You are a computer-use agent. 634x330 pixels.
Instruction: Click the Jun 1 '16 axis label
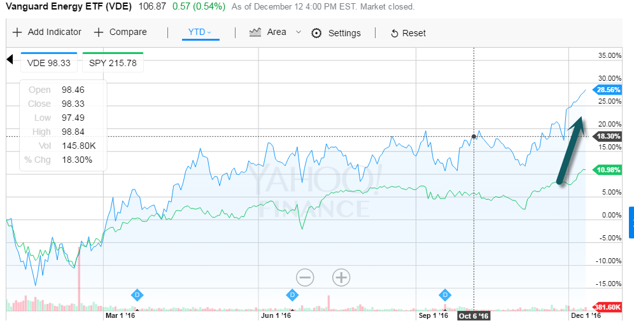[276, 315]
